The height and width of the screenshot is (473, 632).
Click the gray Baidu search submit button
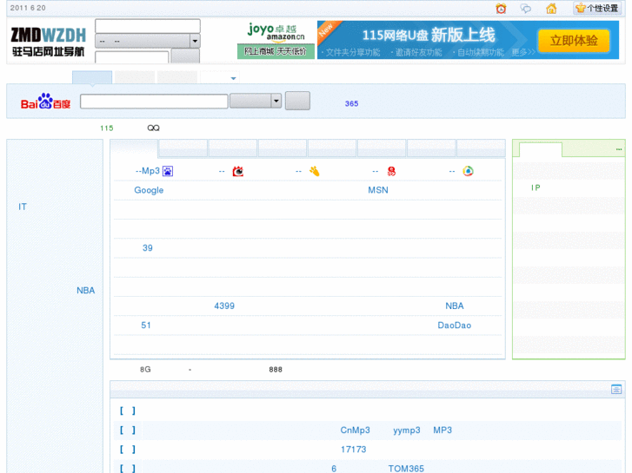[297, 101]
